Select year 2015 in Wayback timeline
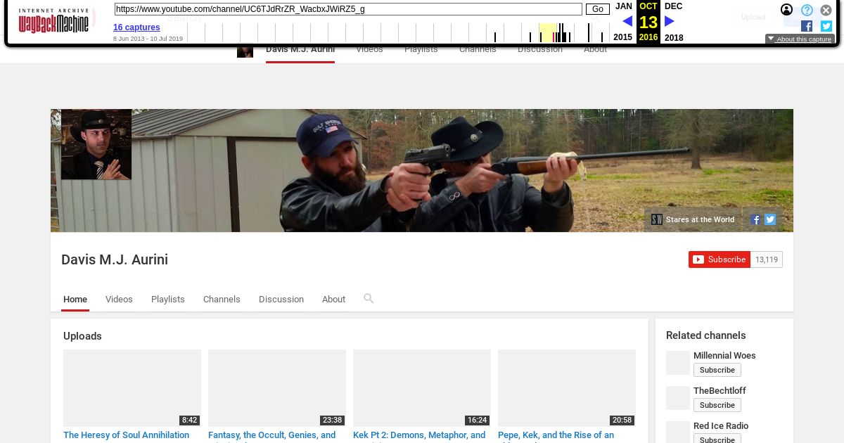This screenshot has height=443, width=844. (x=622, y=38)
